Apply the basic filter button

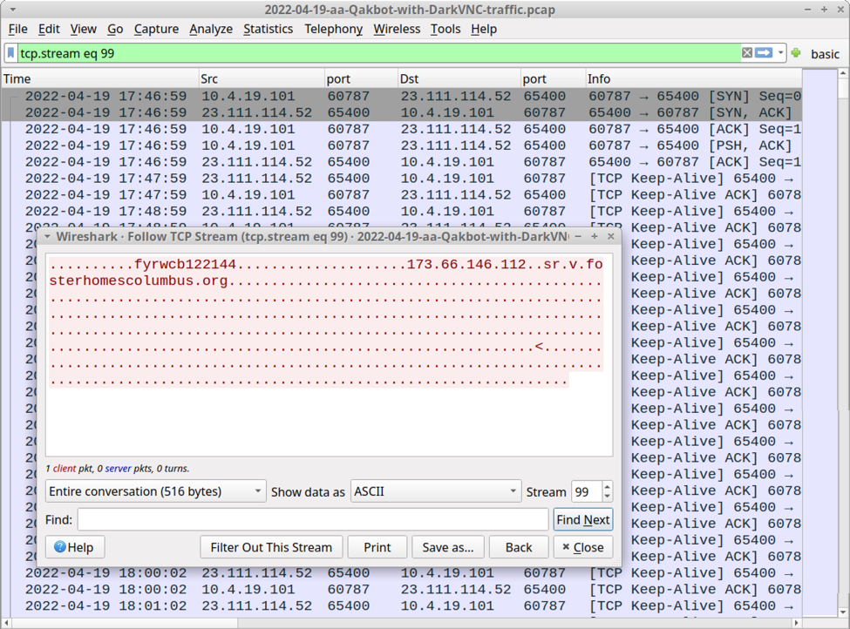tap(825, 54)
